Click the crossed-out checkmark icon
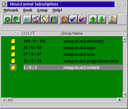 [x=82, y=19]
